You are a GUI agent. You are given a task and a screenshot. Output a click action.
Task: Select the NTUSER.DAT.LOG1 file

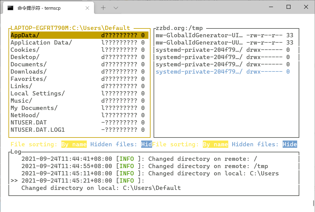(38, 130)
